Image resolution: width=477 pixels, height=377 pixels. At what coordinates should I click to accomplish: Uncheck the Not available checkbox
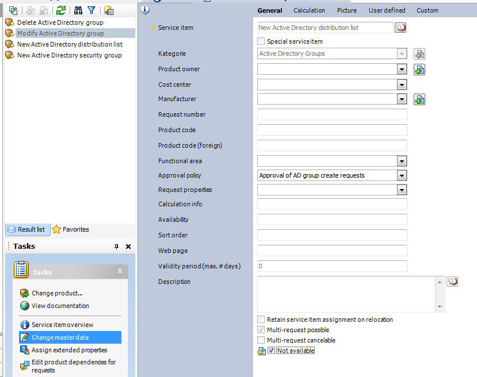tap(271, 350)
